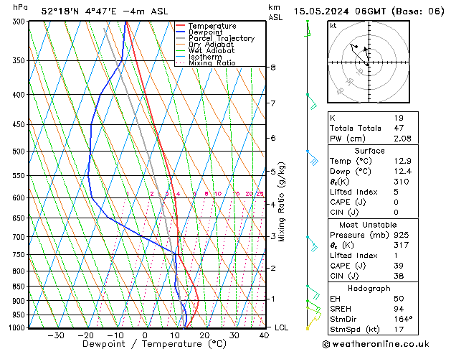Screen dimensions: 451x349
Task: Click the Totals Totals value 47
Action: [399, 128]
